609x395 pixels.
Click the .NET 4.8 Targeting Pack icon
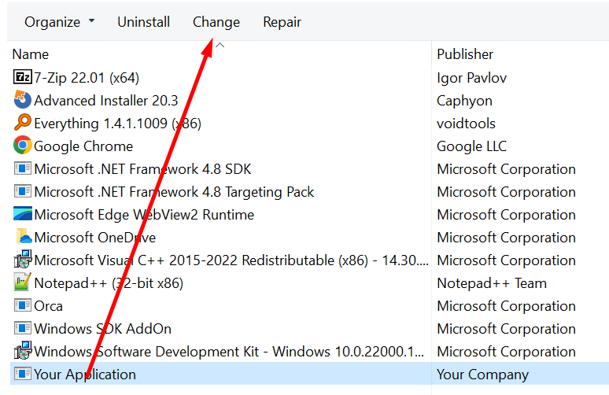(x=23, y=191)
